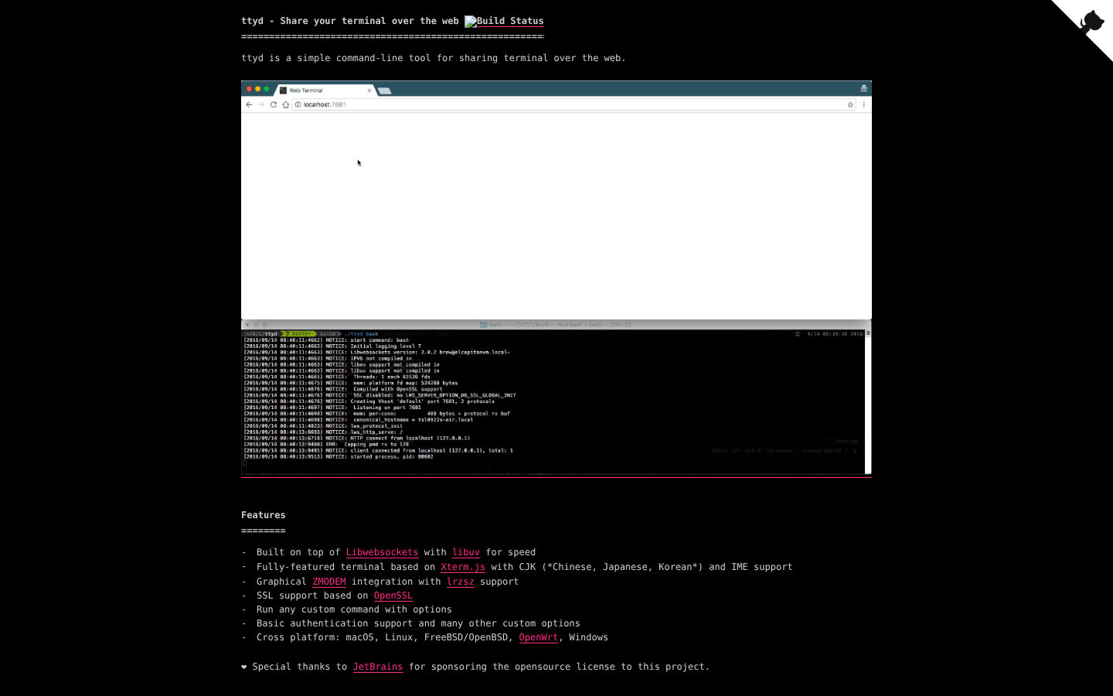This screenshot has width=1113, height=696.
Task: Visit the ZMODEM link
Action: pyautogui.click(x=329, y=582)
